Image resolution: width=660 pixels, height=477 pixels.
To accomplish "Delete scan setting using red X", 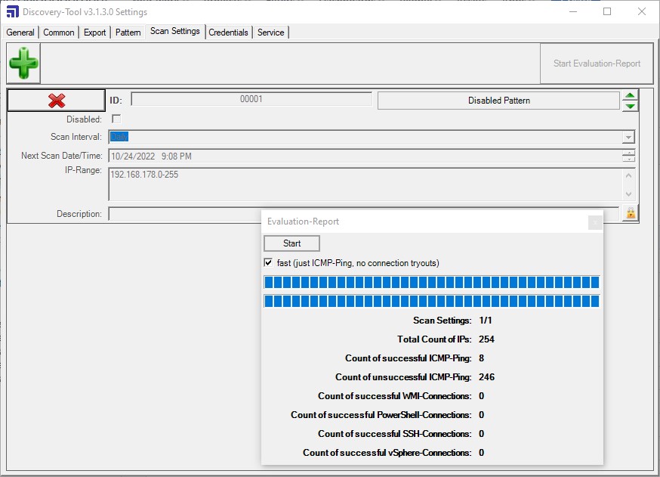I will (57, 101).
